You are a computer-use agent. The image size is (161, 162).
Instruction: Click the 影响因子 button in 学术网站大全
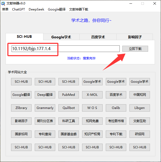(x=21, y=121)
